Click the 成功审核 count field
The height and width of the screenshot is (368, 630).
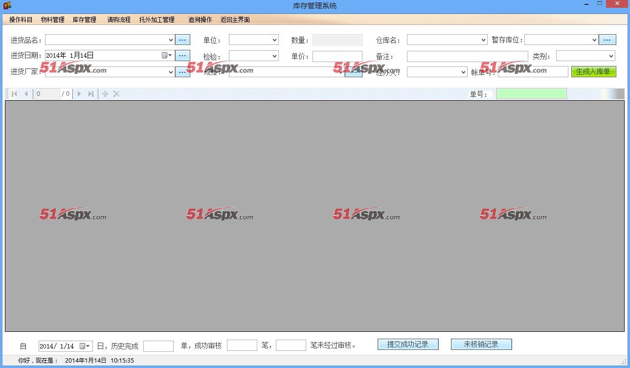click(x=242, y=346)
